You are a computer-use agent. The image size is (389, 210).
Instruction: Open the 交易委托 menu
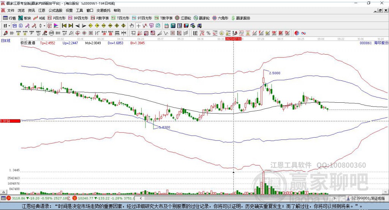(103, 10)
